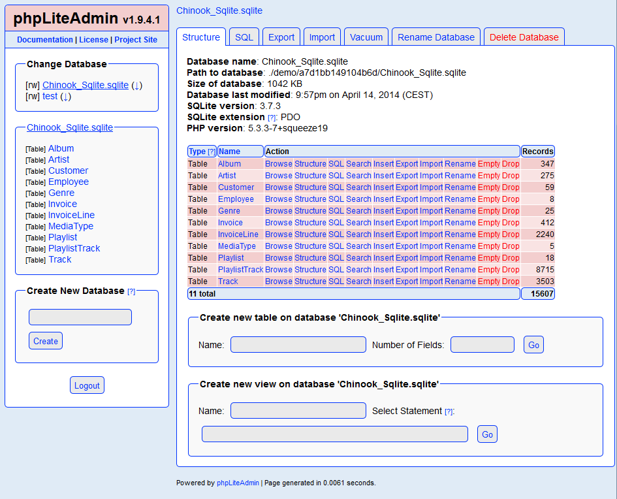This screenshot has width=617, height=499.
Task: Click help icon next to Select Statement
Action: [x=449, y=411]
